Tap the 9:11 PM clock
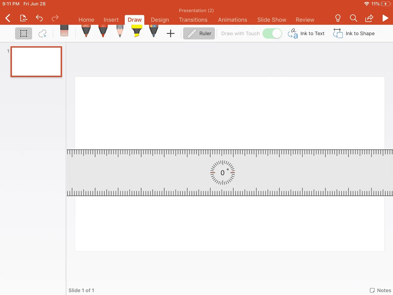This screenshot has height=295, width=393. point(11,4)
